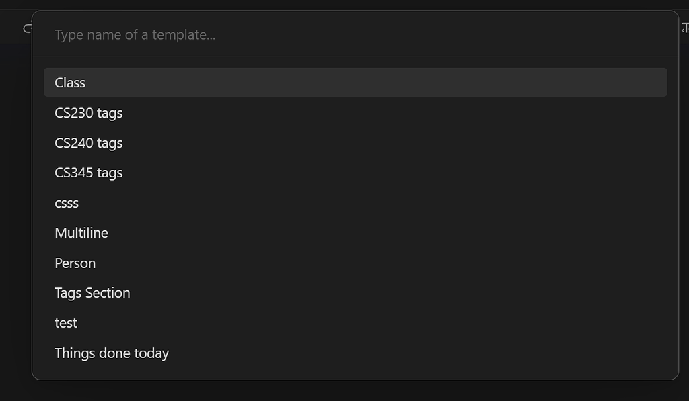Screen dimensions: 689x401
Task: Focus the 'Type name of a template...' field
Action: click(x=355, y=35)
